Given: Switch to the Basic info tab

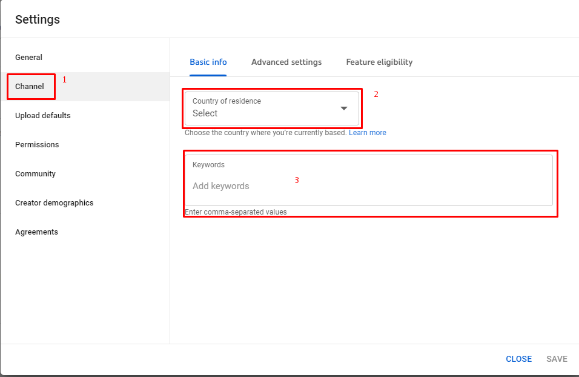Looking at the screenshot, I should [208, 62].
